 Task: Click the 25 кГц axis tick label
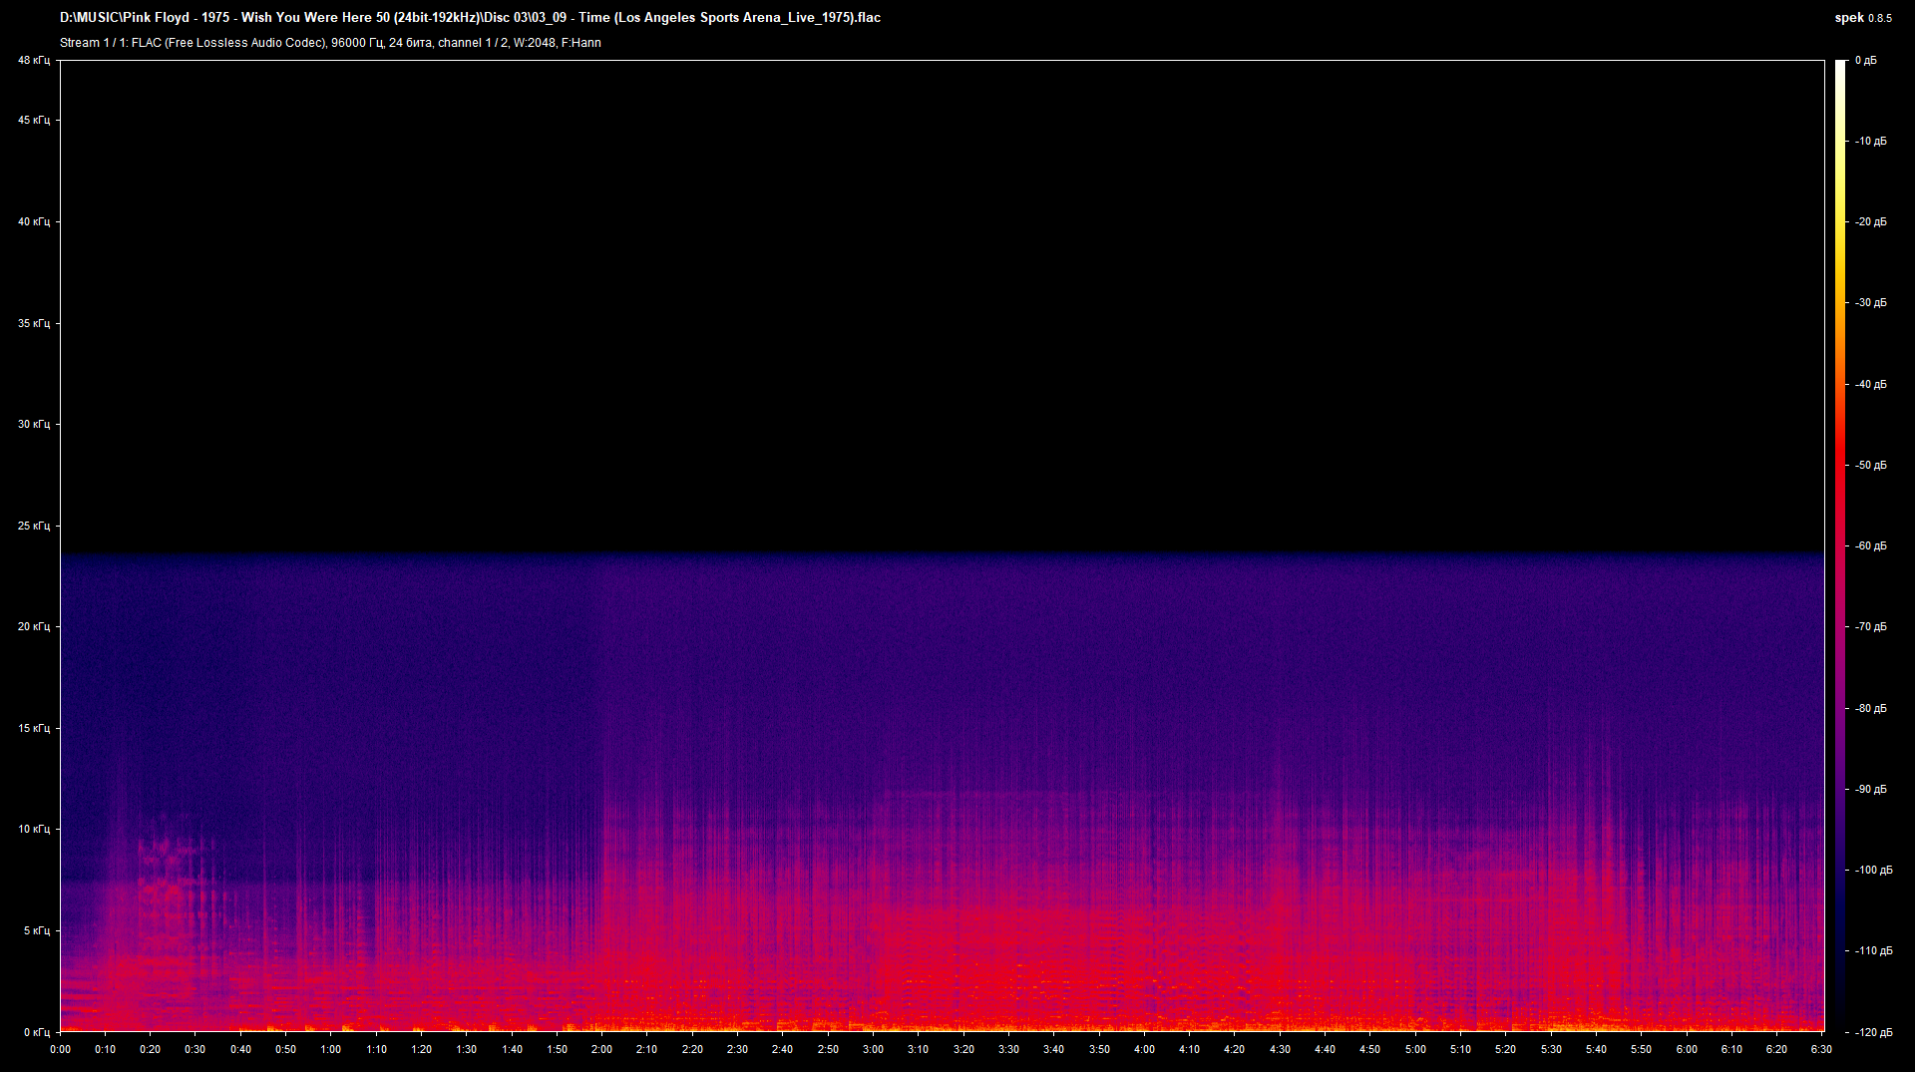35,526
